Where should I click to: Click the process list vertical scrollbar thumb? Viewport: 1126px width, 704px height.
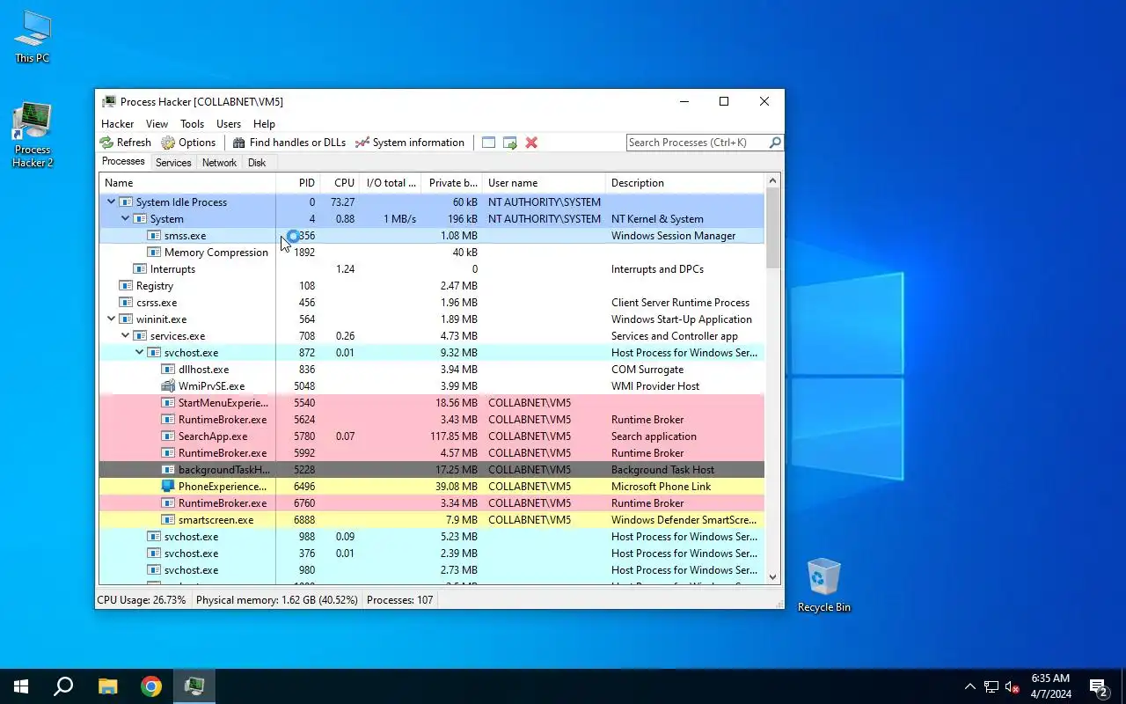[773, 228]
